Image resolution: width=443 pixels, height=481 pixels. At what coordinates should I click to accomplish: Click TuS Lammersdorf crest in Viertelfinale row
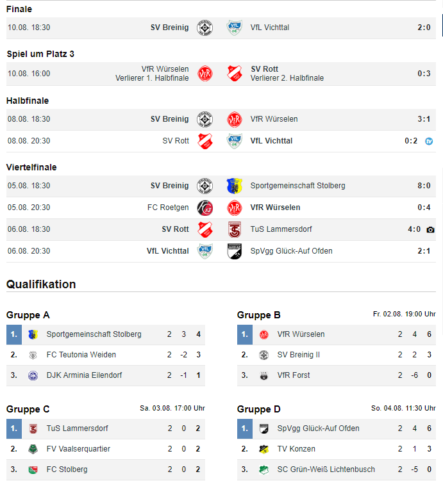[x=235, y=229]
